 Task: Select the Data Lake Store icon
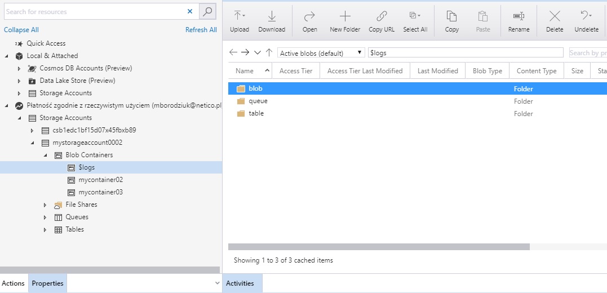click(x=32, y=81)
